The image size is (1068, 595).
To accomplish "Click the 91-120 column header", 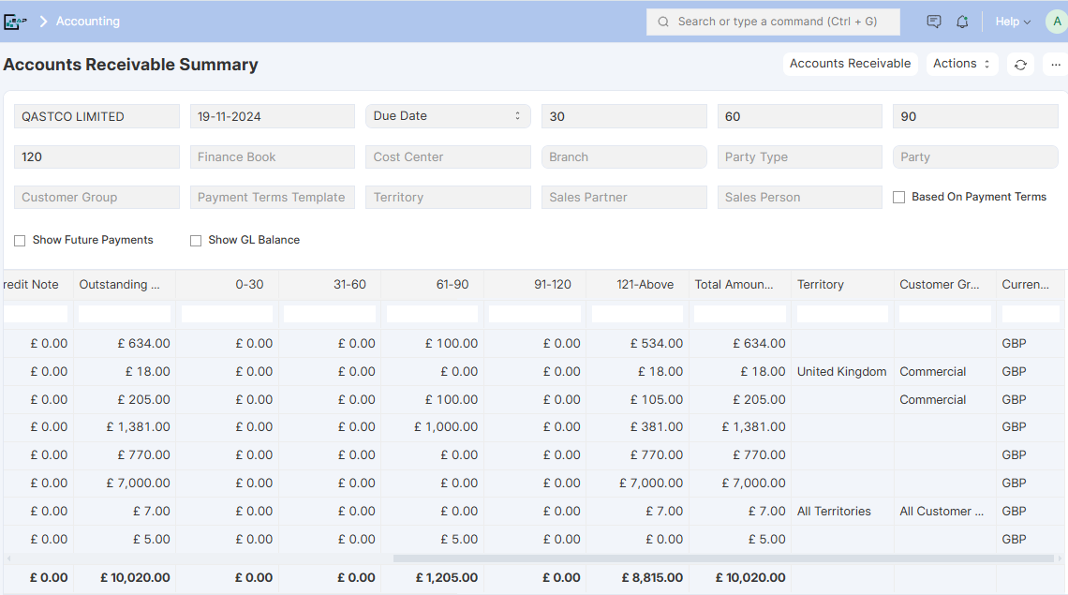I will pos(535,285).
